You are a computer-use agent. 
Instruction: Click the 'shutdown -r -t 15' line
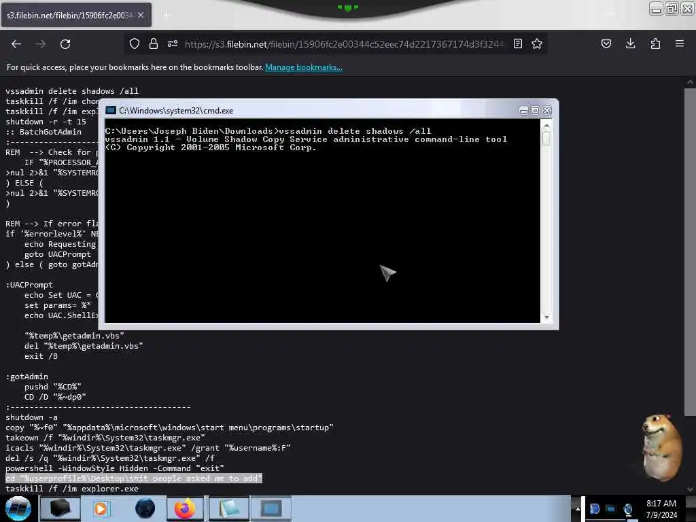point(46,122)
